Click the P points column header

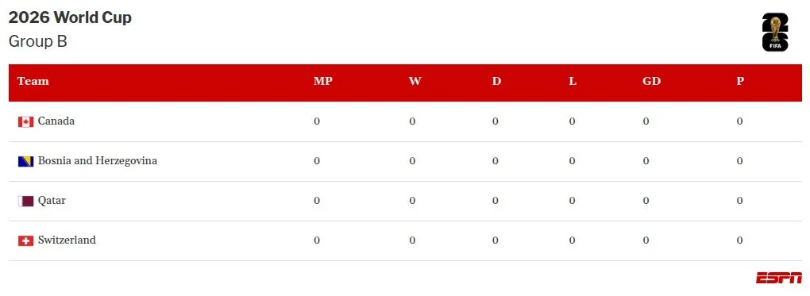[740, 81]
